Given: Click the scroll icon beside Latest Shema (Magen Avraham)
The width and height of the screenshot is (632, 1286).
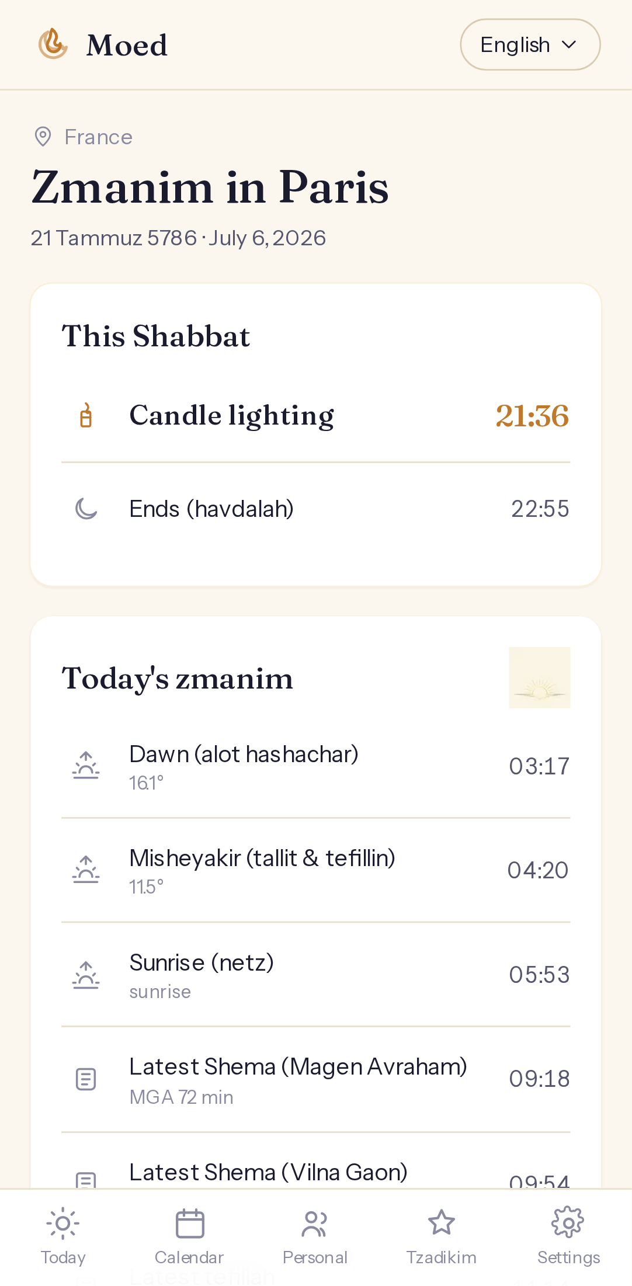Looking at the screenshot, I should [x=86, y=1079].
